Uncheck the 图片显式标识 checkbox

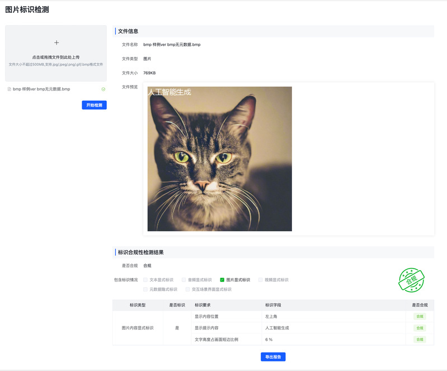click(x=222, y=280)
